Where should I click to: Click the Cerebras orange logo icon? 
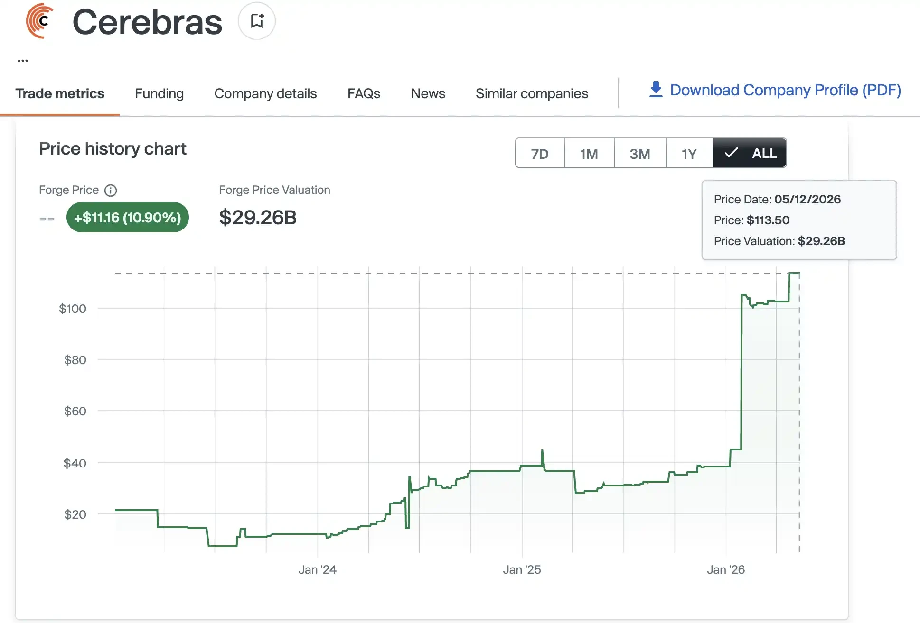coord(40,21)
